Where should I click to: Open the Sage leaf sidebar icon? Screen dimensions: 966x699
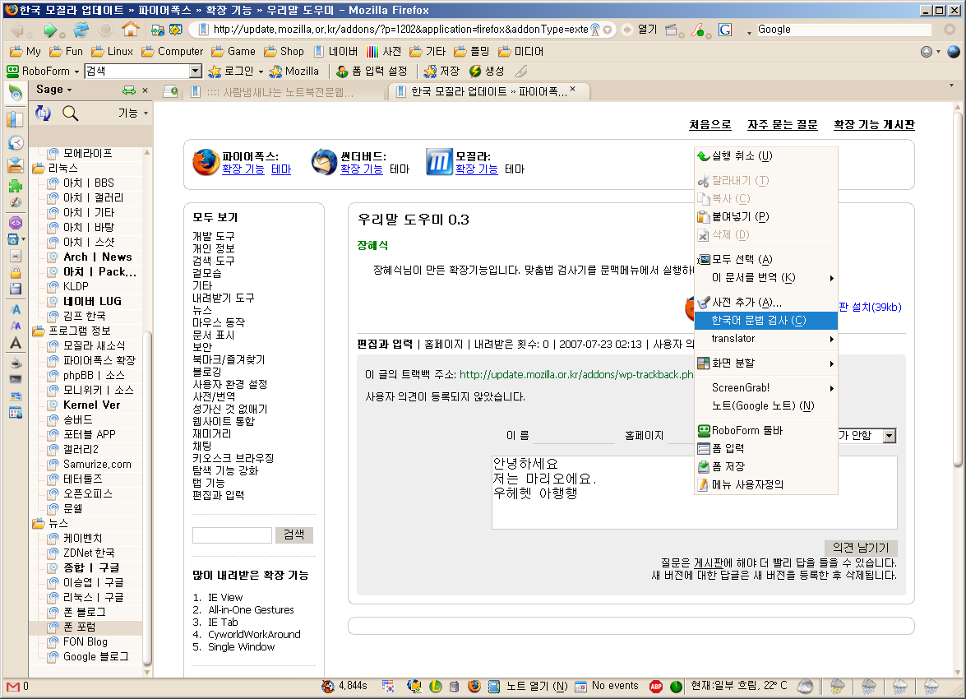(x=16, y=92)
